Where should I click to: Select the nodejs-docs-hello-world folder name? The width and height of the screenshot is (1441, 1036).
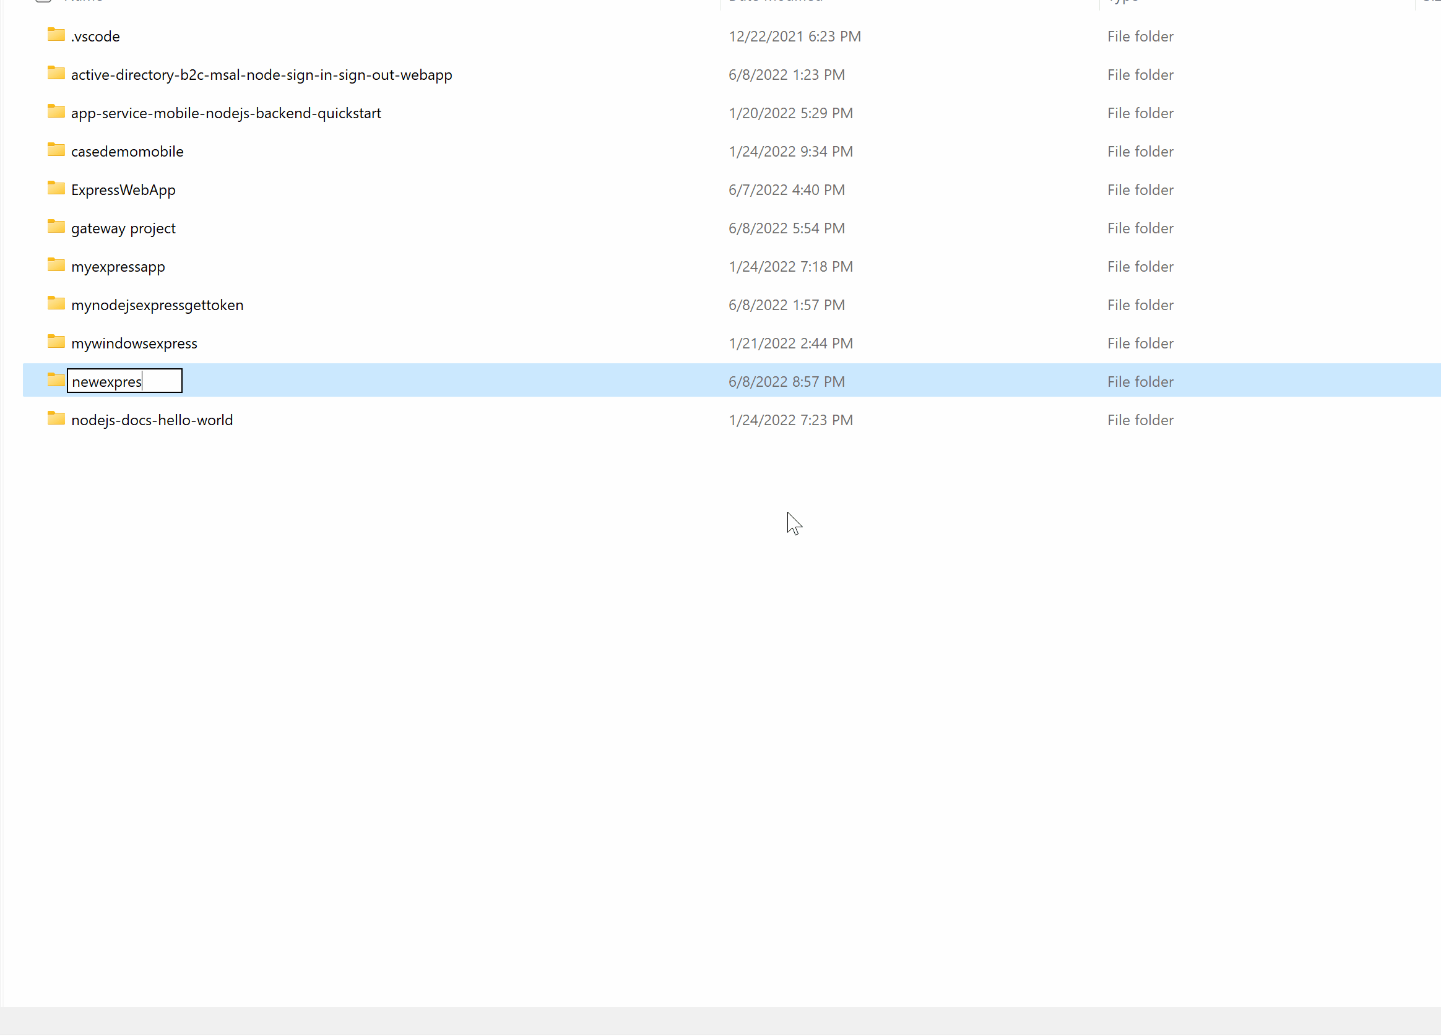click(152, 420)
